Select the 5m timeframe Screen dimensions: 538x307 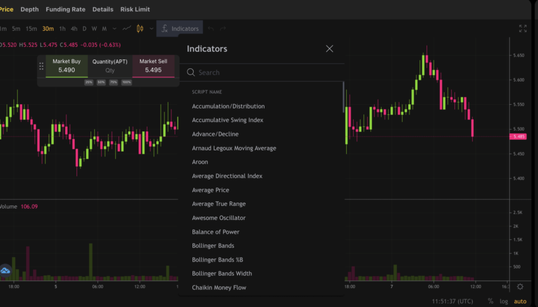[x=16, y=29]
